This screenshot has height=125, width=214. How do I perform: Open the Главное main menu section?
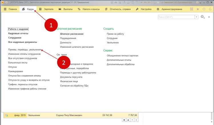(x=10, y=9)
